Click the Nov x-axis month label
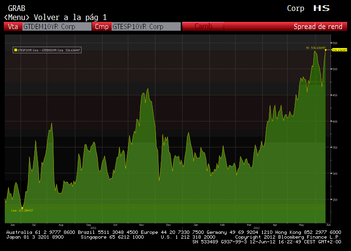The width and height of the screenshot is (351, 251). coord(142,225)
